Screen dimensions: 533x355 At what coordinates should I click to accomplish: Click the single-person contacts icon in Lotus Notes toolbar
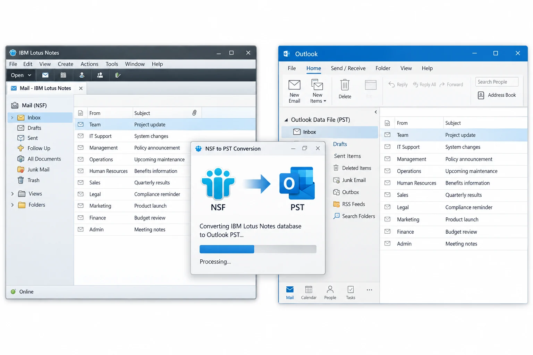pyautogui.click(x=82, y=75)
